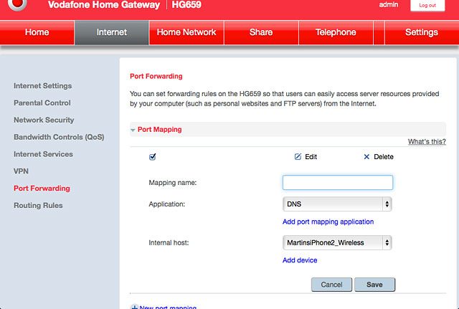Click the Delete label text
Viewport: 459px width, 309px height.
[x=384, y=157]
